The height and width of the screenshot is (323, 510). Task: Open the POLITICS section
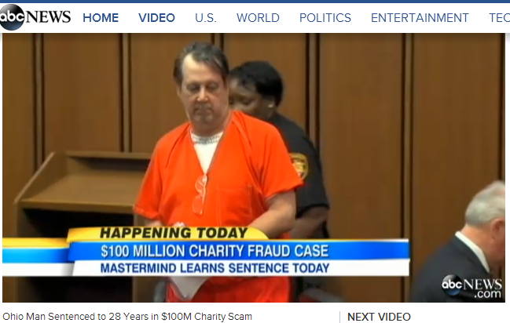coord(325,18)
